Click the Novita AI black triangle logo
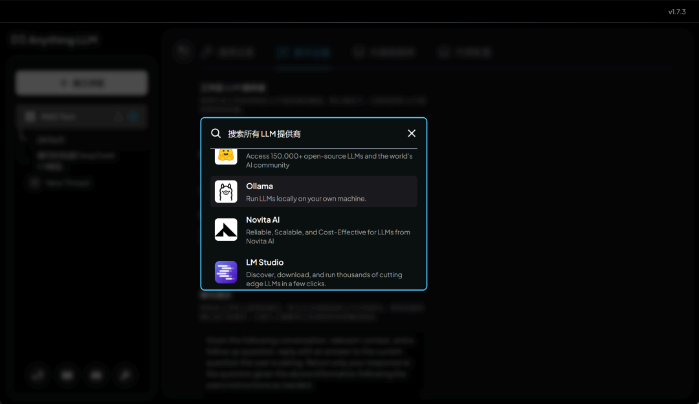The image size is (699, 404). 226,230
